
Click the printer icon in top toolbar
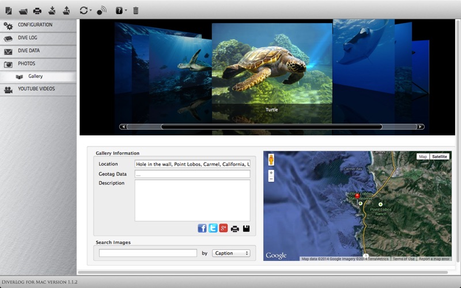coord(37,10)
